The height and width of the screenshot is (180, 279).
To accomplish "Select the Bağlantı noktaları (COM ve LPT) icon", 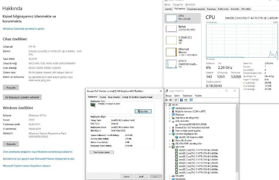I will (x=173, y=111).
